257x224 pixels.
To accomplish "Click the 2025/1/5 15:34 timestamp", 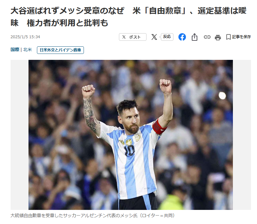I will (25, 37).
